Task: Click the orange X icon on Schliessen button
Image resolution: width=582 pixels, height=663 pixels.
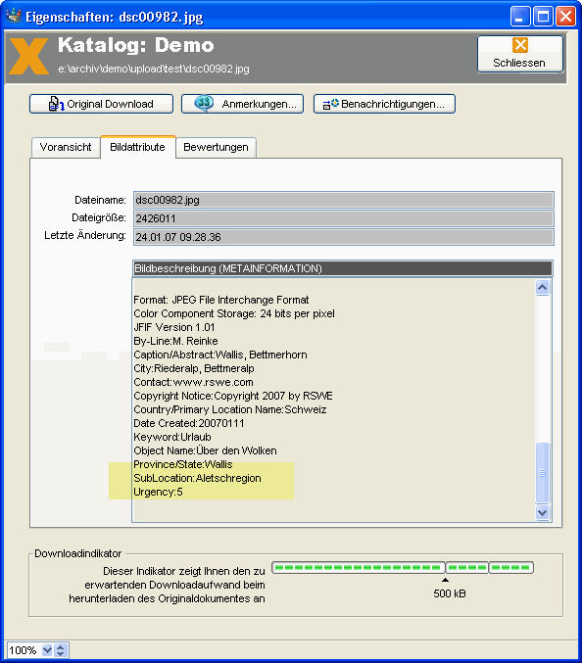Action: (x=520, y=45)
